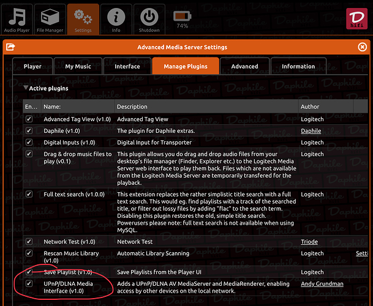Click the Daphile hifi logo
The height and width of the screenshot is (306, 373).
[356, 18]
